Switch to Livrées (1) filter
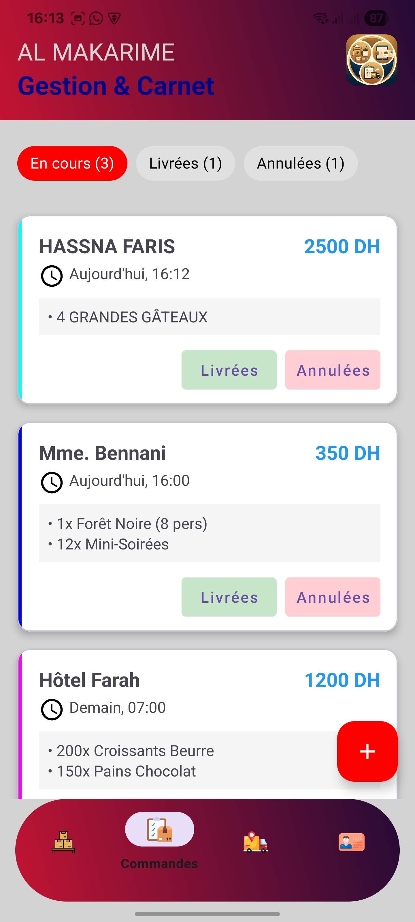 click(x=186, y=163)
